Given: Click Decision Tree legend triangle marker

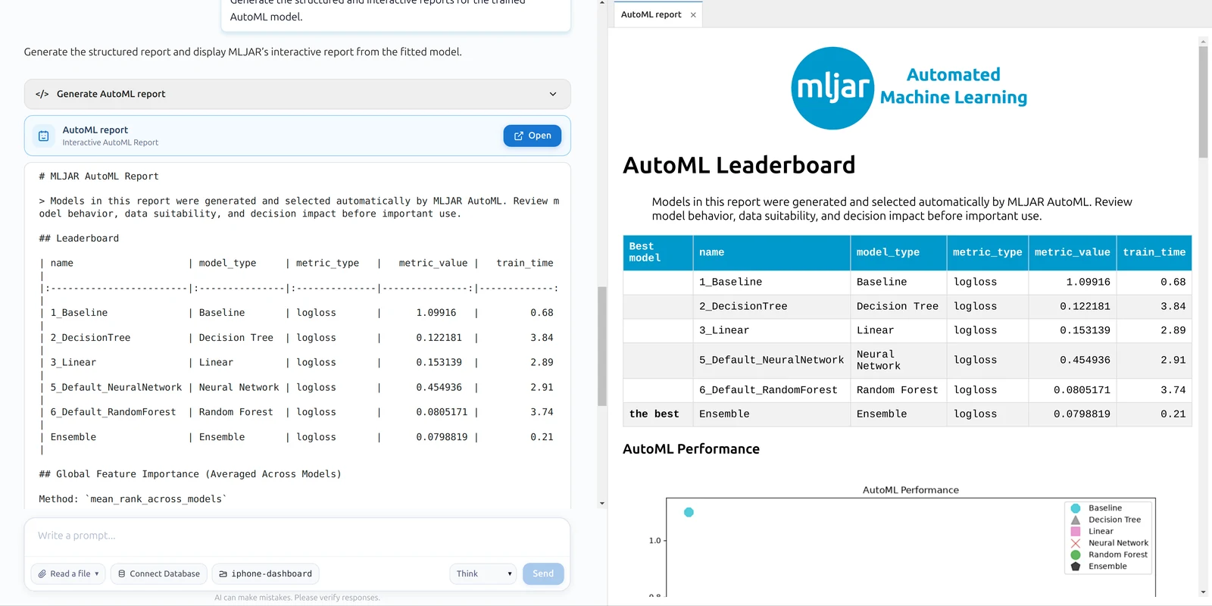Looking at the screenshot, I should click(1075, 520).
